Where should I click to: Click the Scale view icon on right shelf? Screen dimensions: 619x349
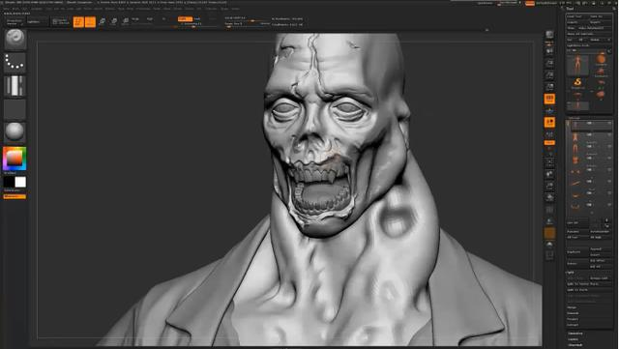549,186
